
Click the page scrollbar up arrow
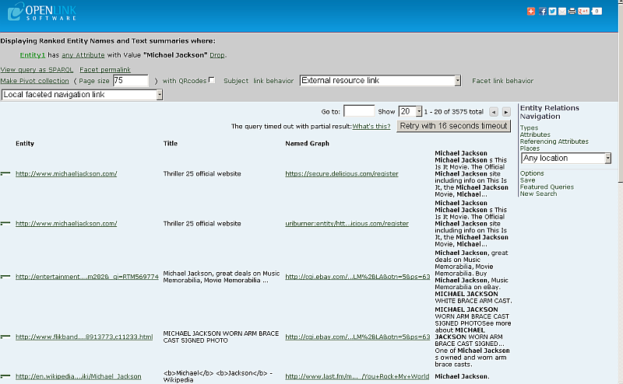coord(620,3)
